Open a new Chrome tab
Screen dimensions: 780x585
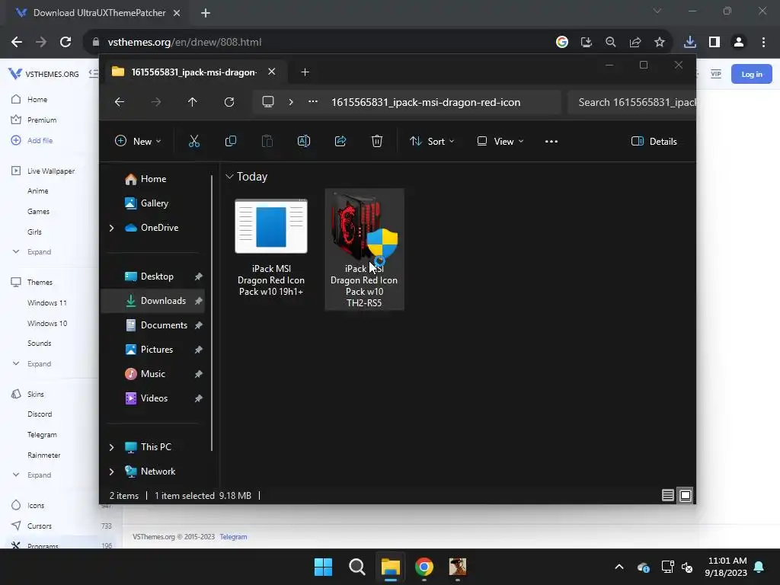(x=206, y=13)
